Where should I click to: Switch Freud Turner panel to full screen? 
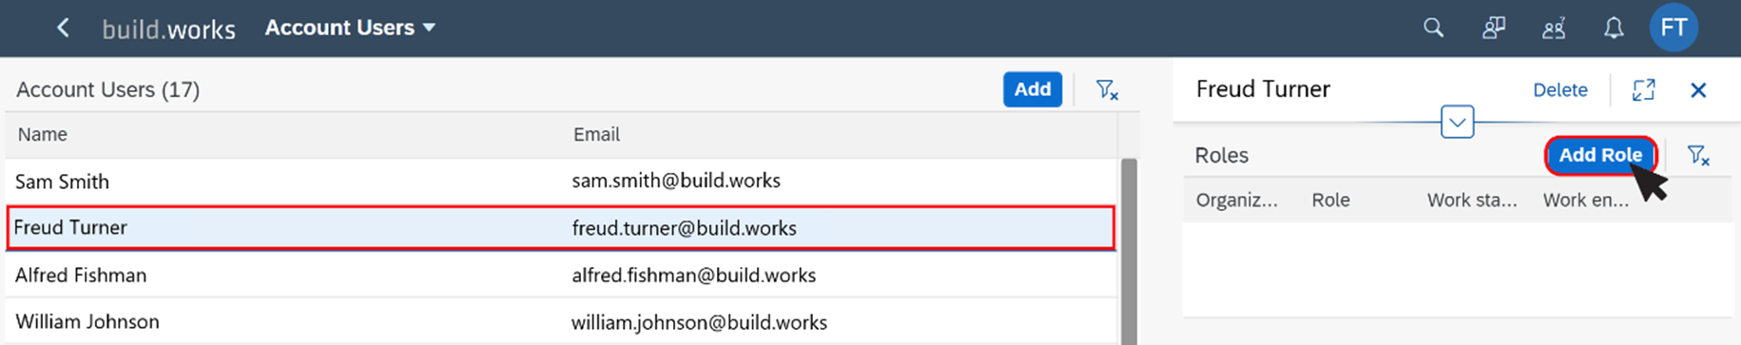[x=1644, y=89]
